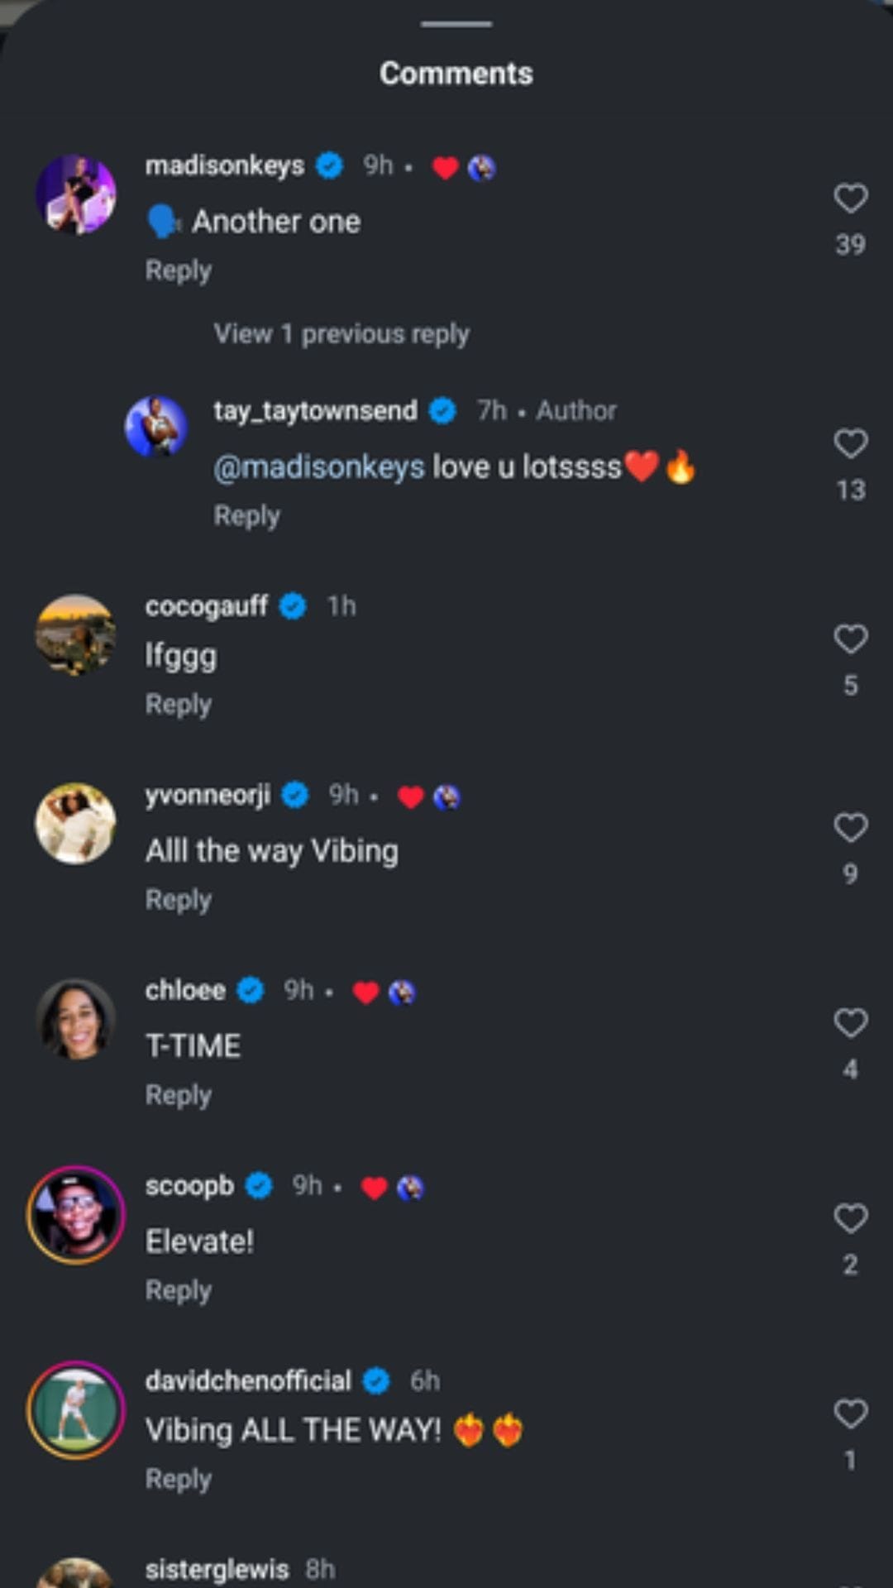Viewport: 893px width, 1588px height.
Task: Reply to cocogauff's comment
Action: 179,705
